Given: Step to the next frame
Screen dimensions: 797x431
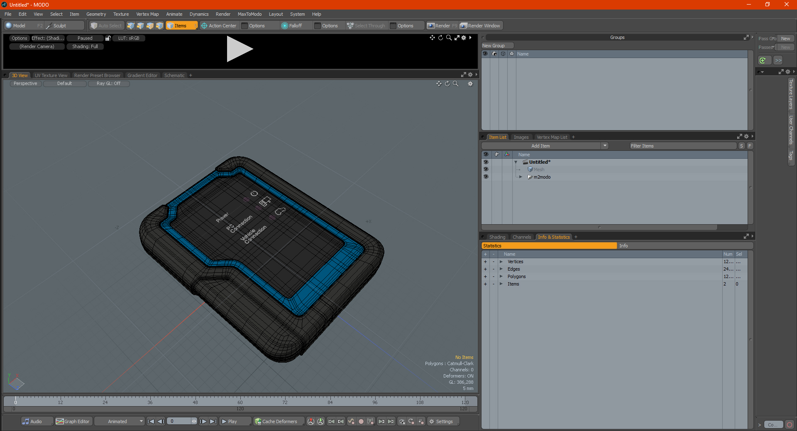Looking at the screenshot, I should (x=203, y=421).
